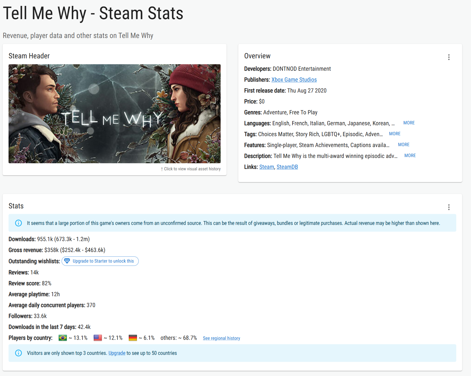Click Downloads in the last 7 days 42.4k
Screen dimensions: 471x376
point(84,327)
